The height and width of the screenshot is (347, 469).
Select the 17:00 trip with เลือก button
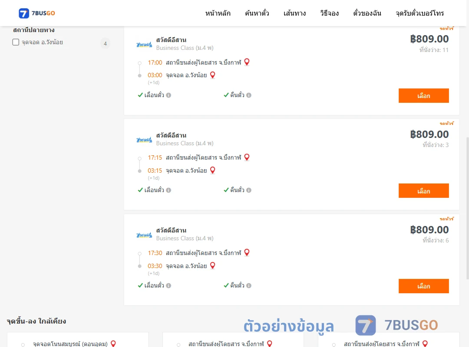(423, 95)
